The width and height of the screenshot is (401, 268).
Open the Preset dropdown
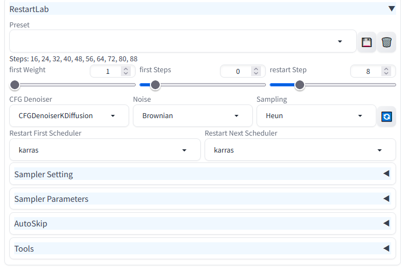183,41
